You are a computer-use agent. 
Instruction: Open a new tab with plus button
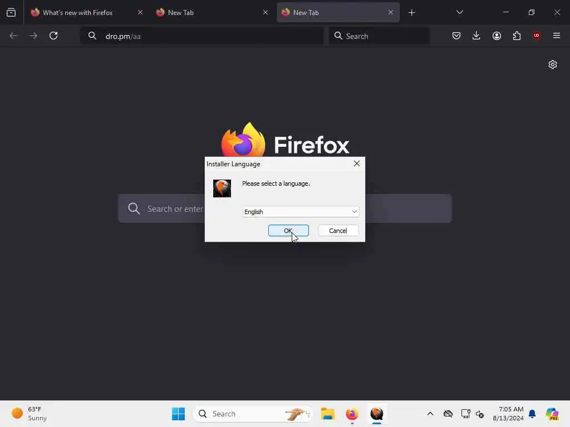coord(411,13)
